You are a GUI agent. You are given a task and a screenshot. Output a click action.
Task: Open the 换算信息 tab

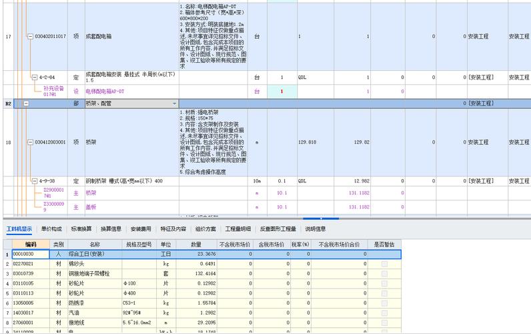pyautogui.click(x=111, y=229)
